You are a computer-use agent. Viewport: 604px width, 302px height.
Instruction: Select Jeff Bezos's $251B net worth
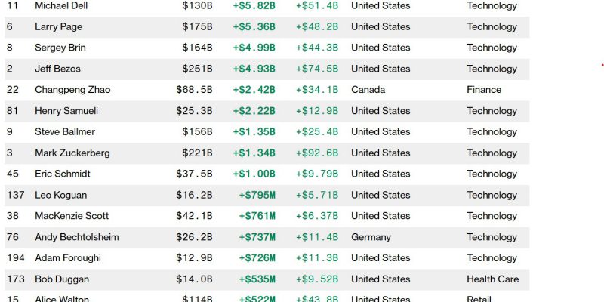198,69
